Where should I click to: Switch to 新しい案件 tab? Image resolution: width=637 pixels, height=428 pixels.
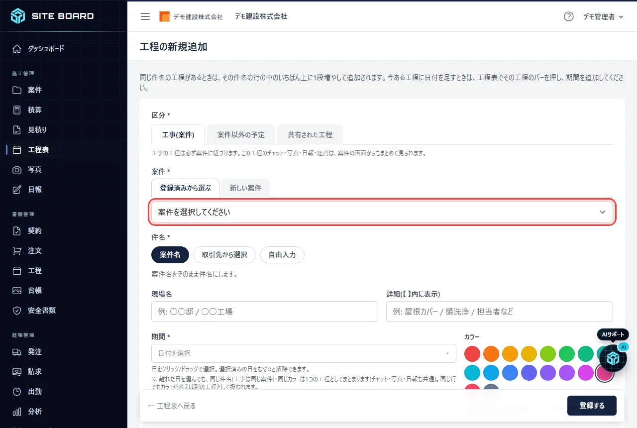coord(245,189)
